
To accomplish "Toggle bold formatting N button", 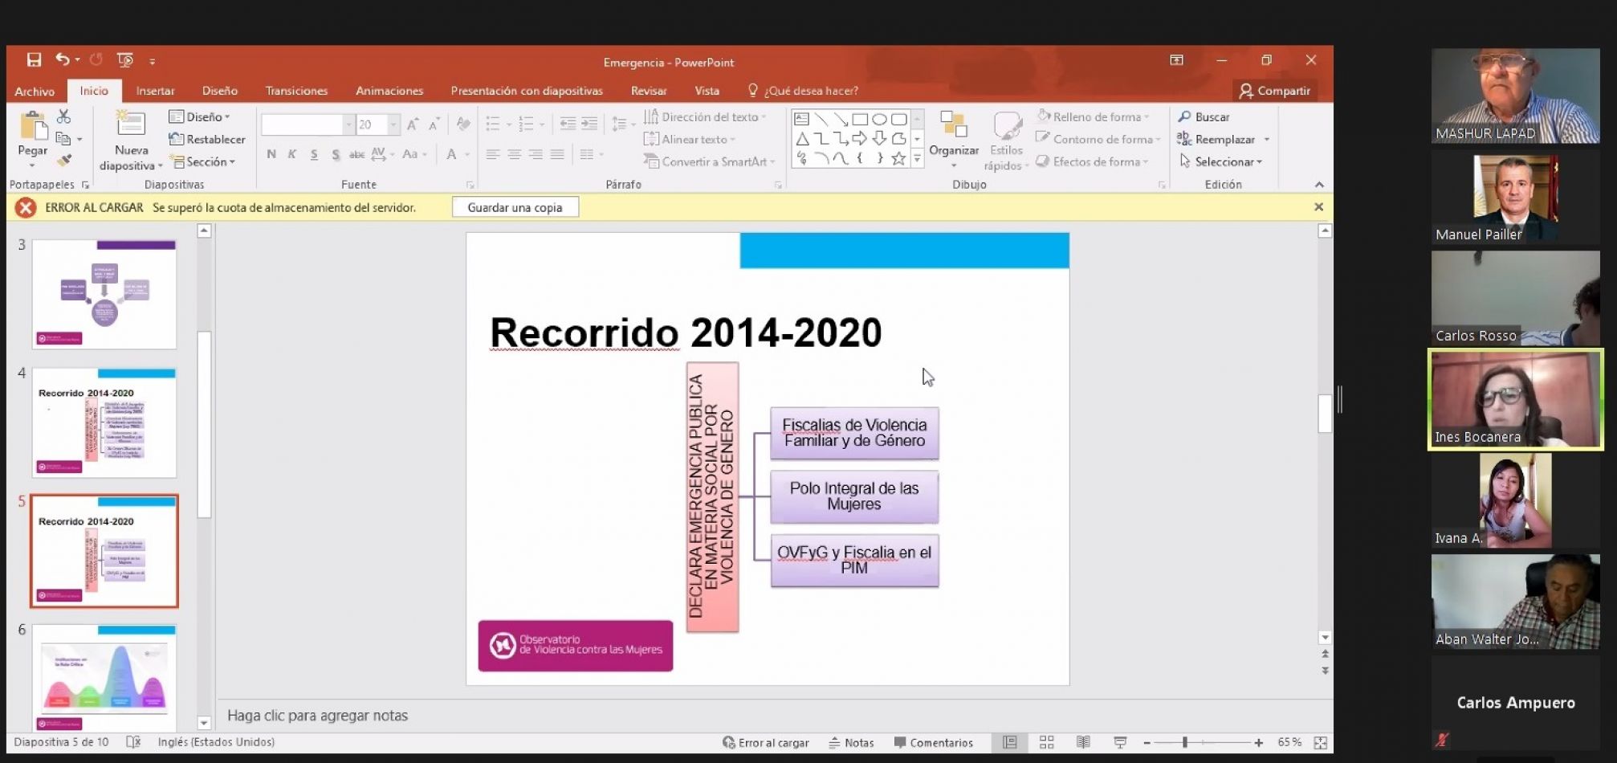I will 271,154.
